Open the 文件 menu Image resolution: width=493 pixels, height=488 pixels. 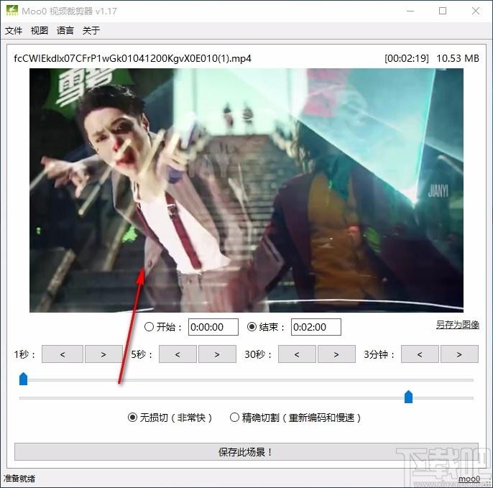(14, 30)
